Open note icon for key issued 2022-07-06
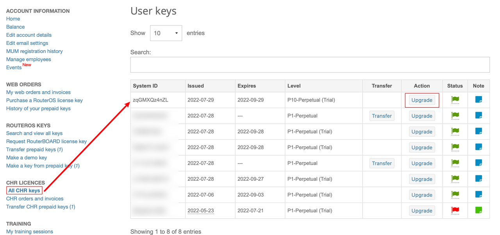The height and width of the screenshot is (235, 500). pos(479,194)
